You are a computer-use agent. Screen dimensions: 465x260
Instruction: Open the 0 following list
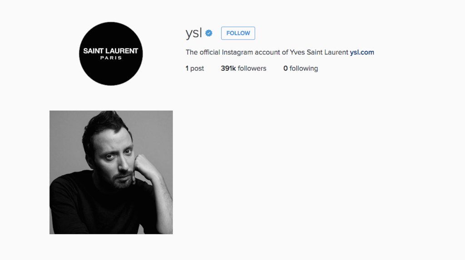coord(301,69)
